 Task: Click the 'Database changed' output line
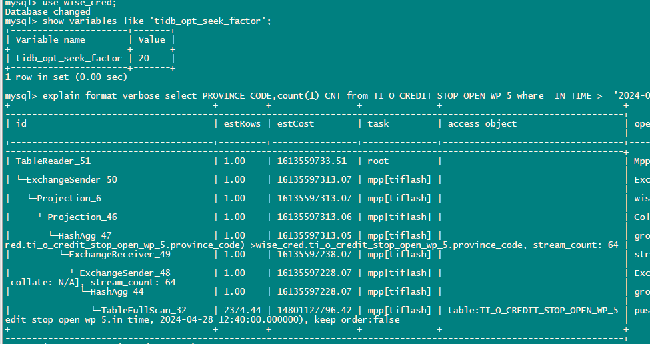(47, 12)
